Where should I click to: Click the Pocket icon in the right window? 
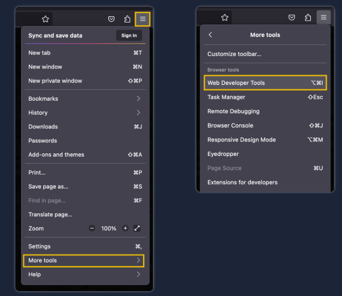point(292,18)
